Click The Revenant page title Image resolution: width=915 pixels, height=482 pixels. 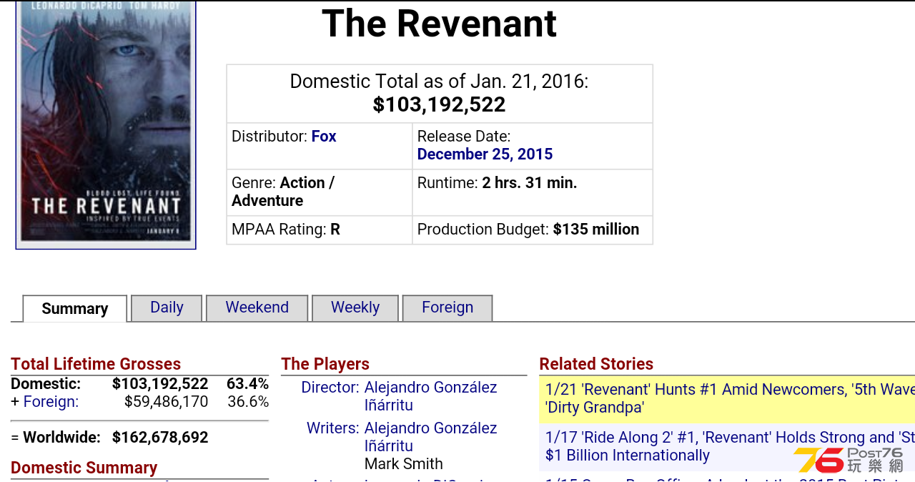click(x=439, y=24)
